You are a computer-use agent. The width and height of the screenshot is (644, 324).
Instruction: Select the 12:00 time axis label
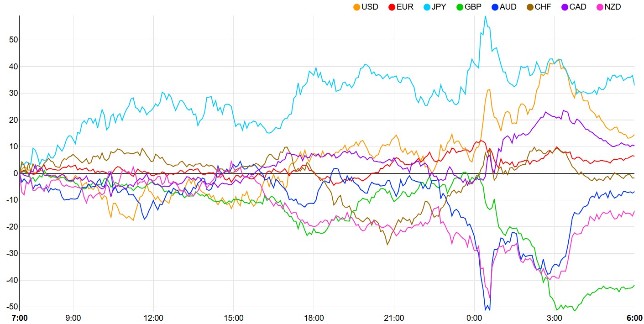(153, 318)
